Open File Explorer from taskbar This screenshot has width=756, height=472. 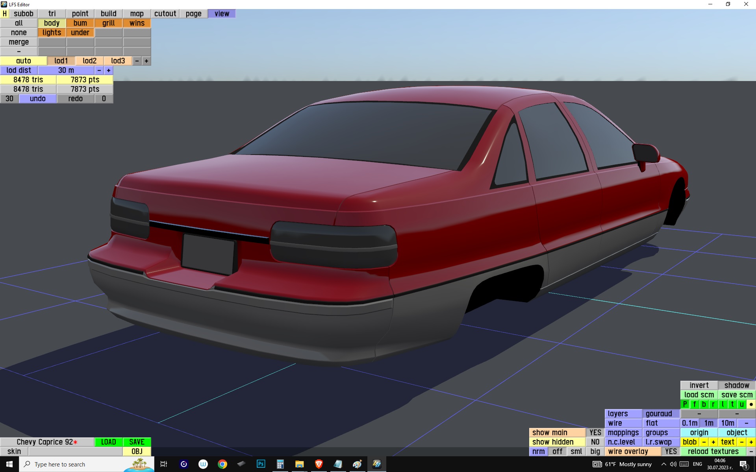299,464
